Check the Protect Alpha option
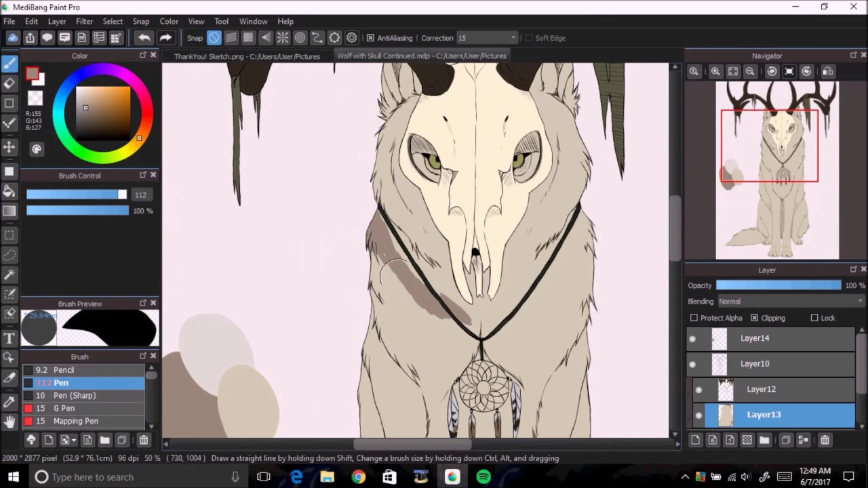This screenshot has width=868, height=488. click(694, 318)
